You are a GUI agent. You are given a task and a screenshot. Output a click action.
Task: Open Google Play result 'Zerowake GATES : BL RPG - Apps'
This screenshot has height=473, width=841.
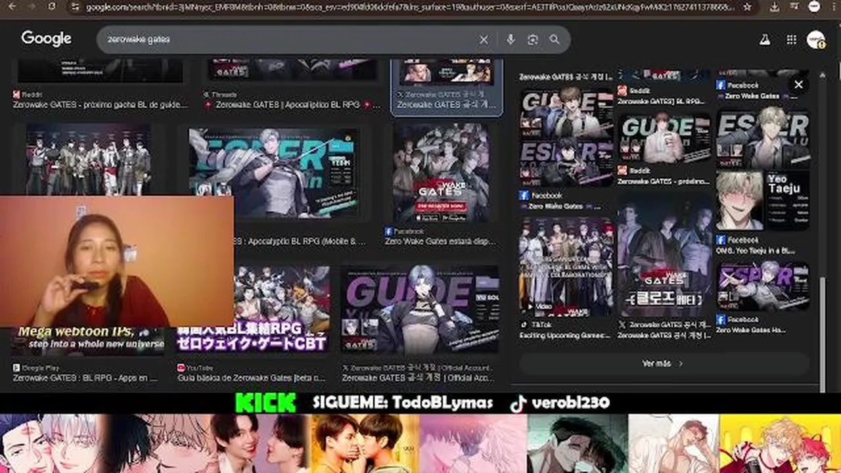[85, 378]
